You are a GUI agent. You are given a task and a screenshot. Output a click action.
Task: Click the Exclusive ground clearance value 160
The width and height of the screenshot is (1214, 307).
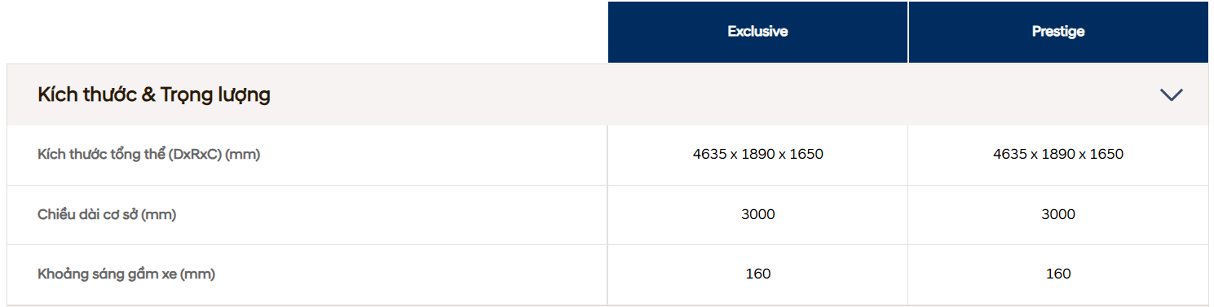pos(757,274)
